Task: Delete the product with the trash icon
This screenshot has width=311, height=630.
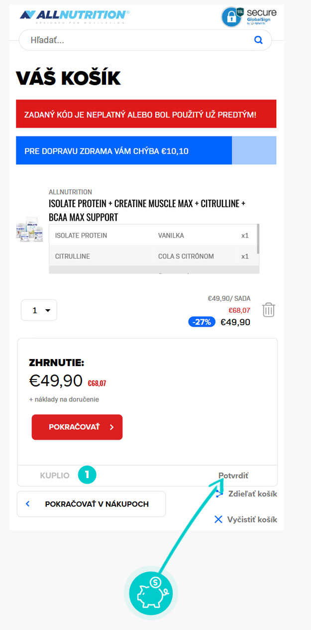Action: click(268, 310)
